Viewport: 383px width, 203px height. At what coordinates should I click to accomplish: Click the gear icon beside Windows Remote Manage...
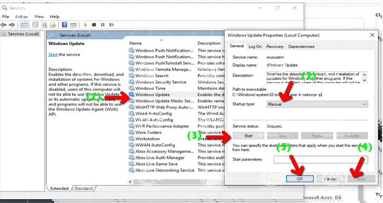[132, 70]
